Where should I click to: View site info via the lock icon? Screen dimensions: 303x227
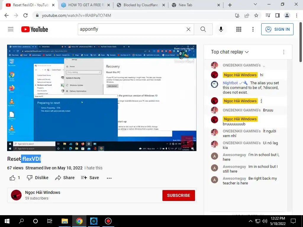37,15
